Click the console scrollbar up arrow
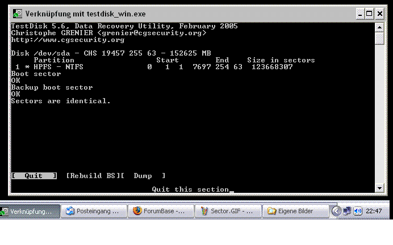This screenshot has height=245, width=393. pyautogui.click(x=379, y=27)
